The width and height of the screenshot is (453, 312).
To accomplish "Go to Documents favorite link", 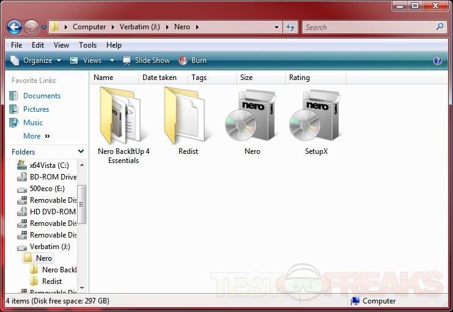I will [42, 96].
